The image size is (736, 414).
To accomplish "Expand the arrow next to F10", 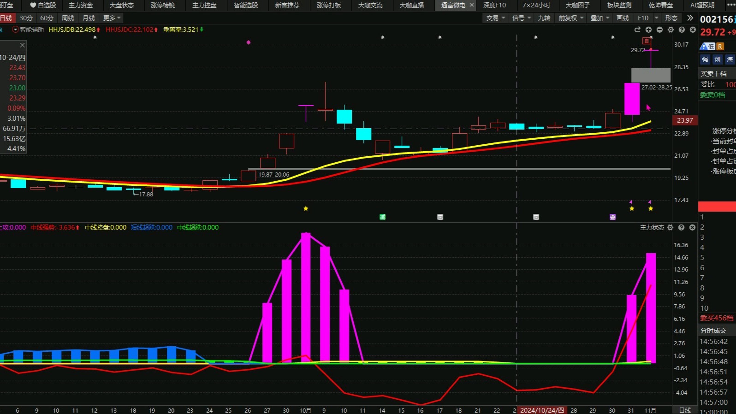I will click(x=656, y=18).
